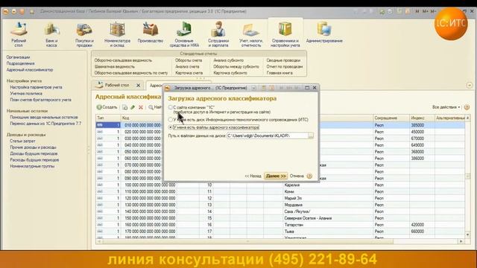The width and height of the screenshot is (477, 268).
Task: Open Перенос данных из 1С:Предприятия 7.7
Action: click(45, 124)
